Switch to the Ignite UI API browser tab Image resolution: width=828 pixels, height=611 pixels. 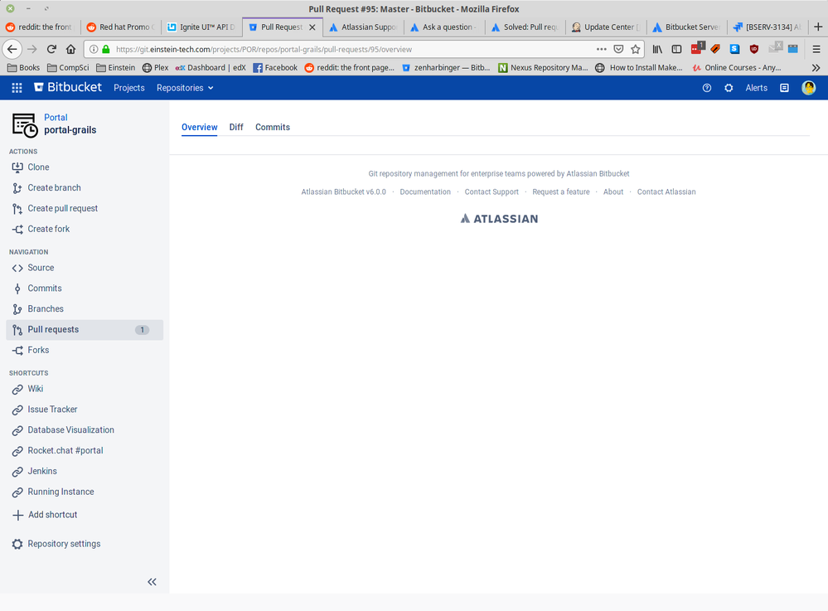[x=201, y=27]
